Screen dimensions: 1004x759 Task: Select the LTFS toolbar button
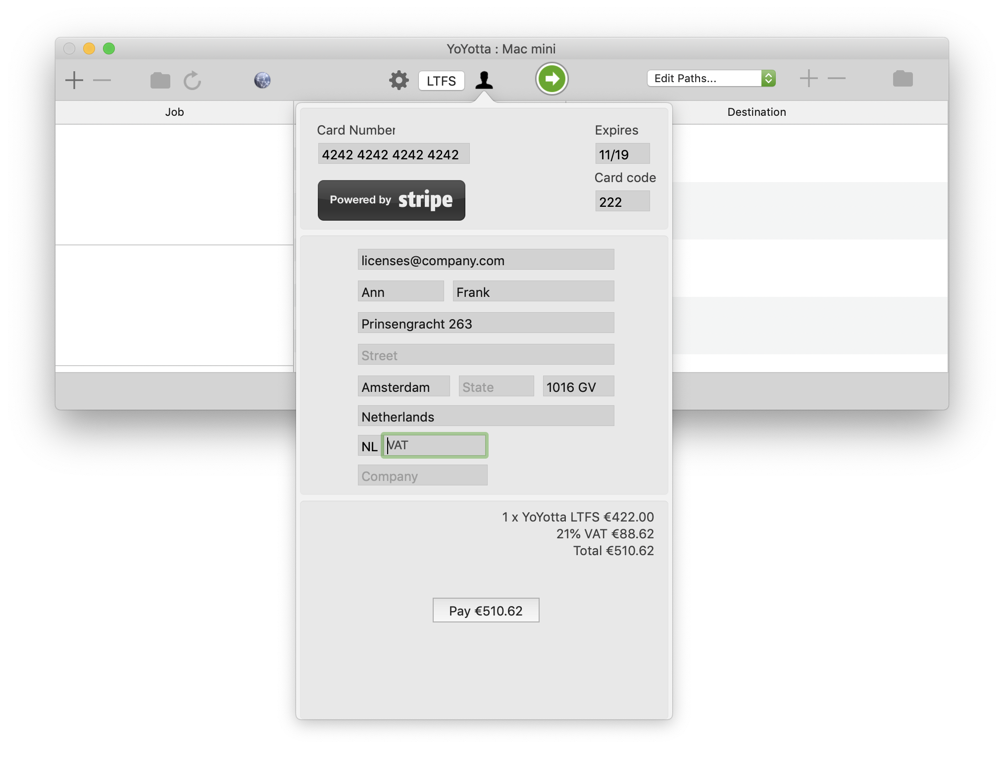pos(441,81)
